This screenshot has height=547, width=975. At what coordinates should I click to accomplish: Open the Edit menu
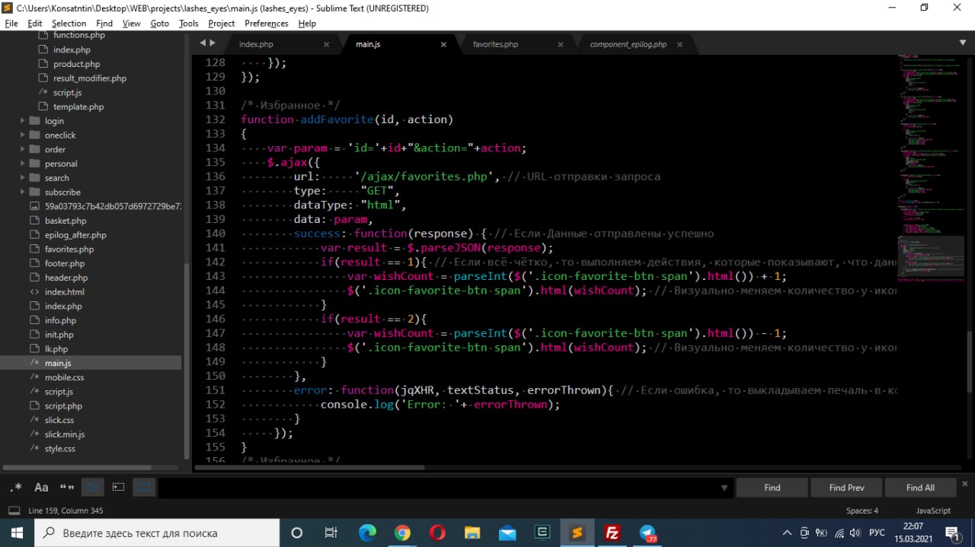35,24
